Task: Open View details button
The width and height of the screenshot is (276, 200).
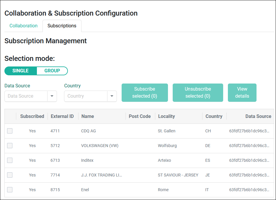Action: point(242,93)
